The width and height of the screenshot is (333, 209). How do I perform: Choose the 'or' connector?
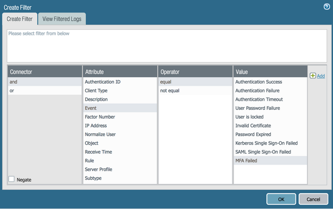(x=45, y=91)
